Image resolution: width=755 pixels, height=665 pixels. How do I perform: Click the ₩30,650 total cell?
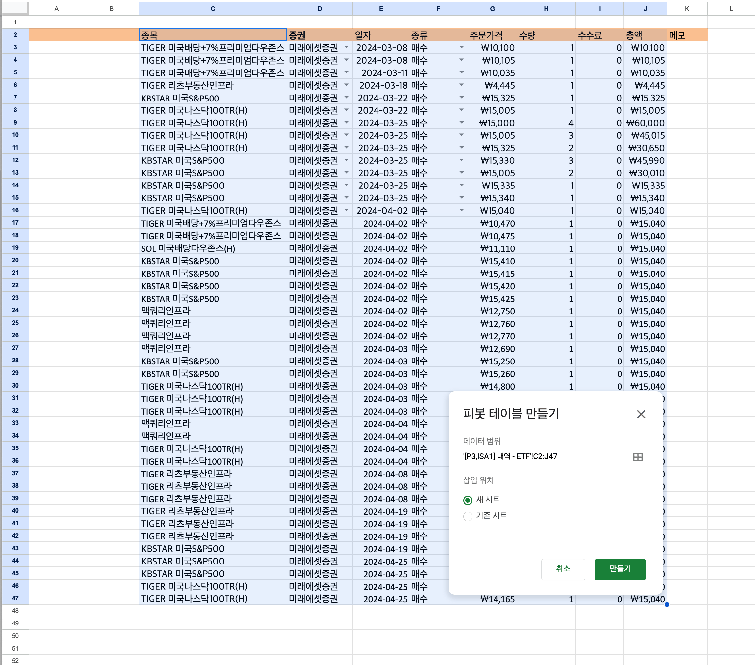coord(645,148)
